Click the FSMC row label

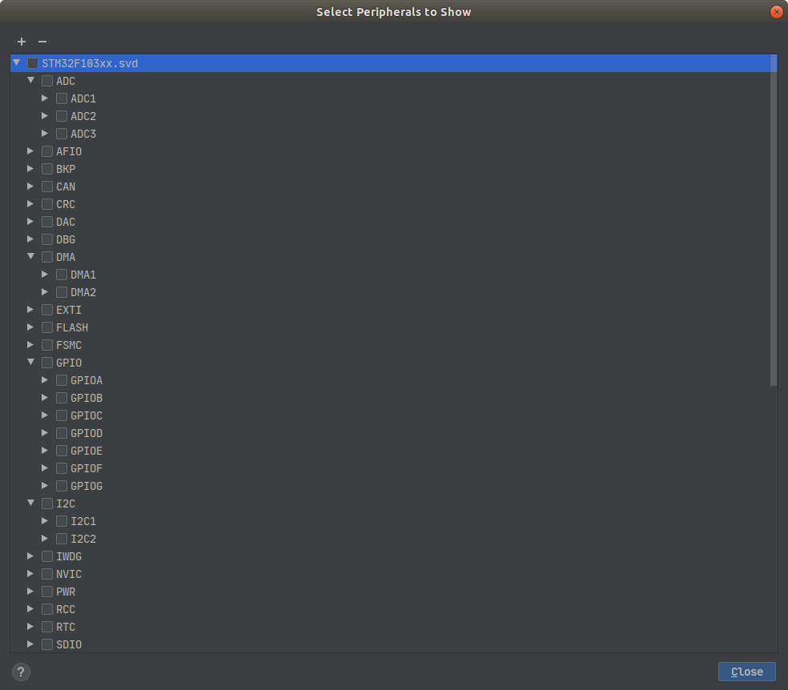(69, 345)
